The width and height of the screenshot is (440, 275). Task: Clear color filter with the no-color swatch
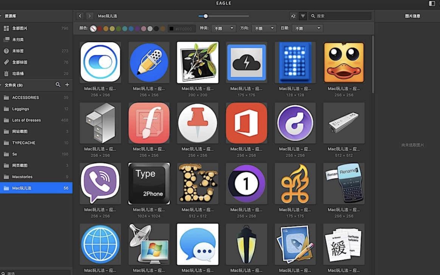click(93, 29)
